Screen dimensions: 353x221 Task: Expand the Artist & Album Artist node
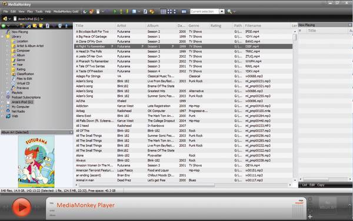[x=7, y=46]
